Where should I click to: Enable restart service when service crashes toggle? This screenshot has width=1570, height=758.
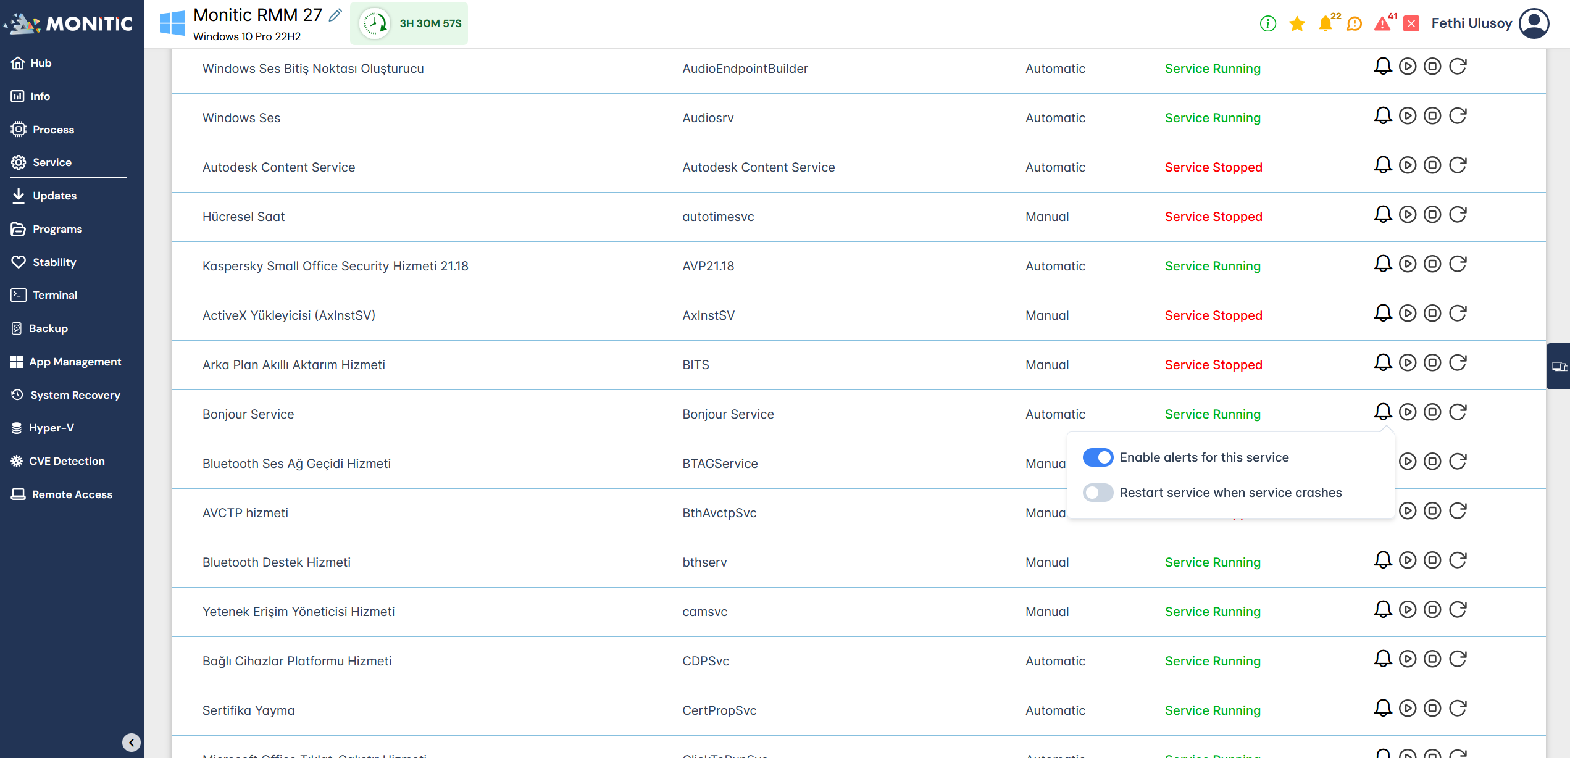point(1098,493)
